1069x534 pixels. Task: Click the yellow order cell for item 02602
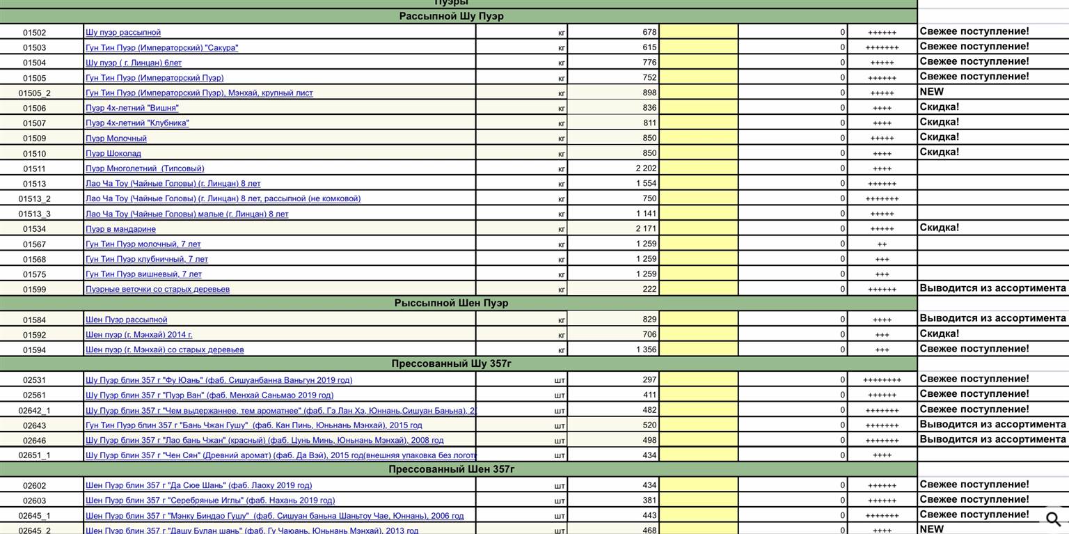(699, 485)
